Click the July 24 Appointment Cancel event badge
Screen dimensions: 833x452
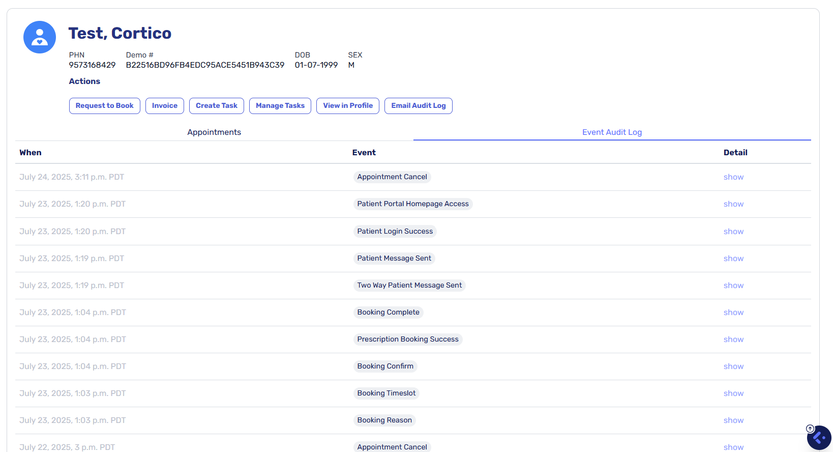pyautogui.click(x=392, y=177)
